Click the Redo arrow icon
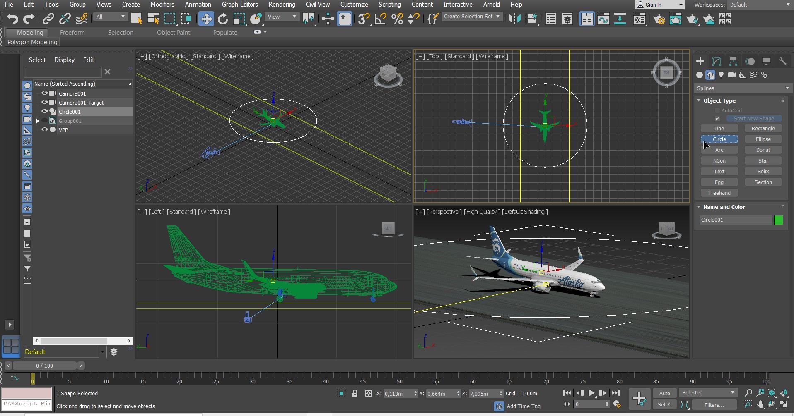This screenshot has width=794, height=416. point(29,19)
